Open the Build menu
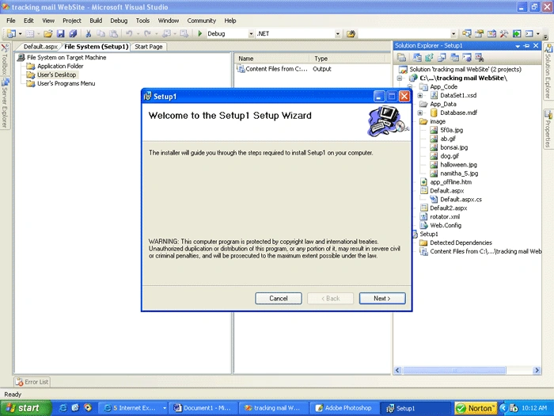Screen dimensions: 554x416 pyautogui.click(x=96, y=21)
